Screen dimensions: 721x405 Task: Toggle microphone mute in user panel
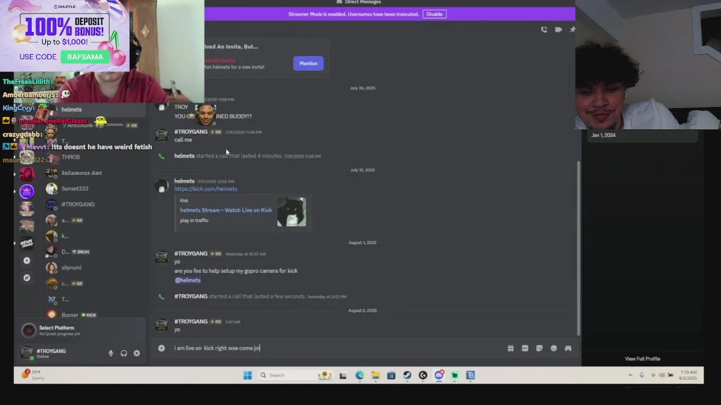[110, 353]
